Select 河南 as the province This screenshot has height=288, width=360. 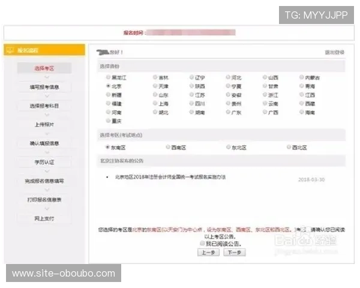point(109,112)
